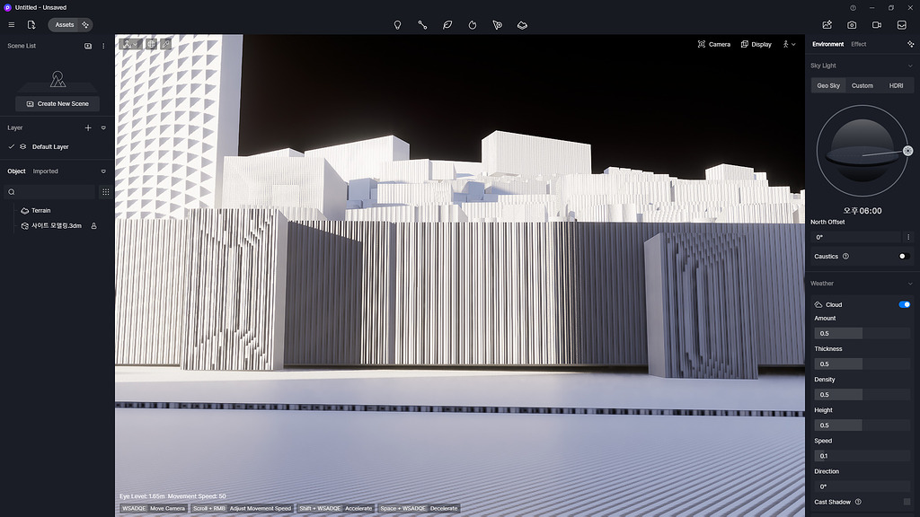Adjust the cloud Amount slider
Viewport: 920px width, 517px height.
(862, 334)
